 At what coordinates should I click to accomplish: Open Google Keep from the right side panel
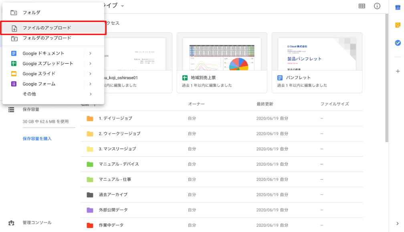point(398,25)
